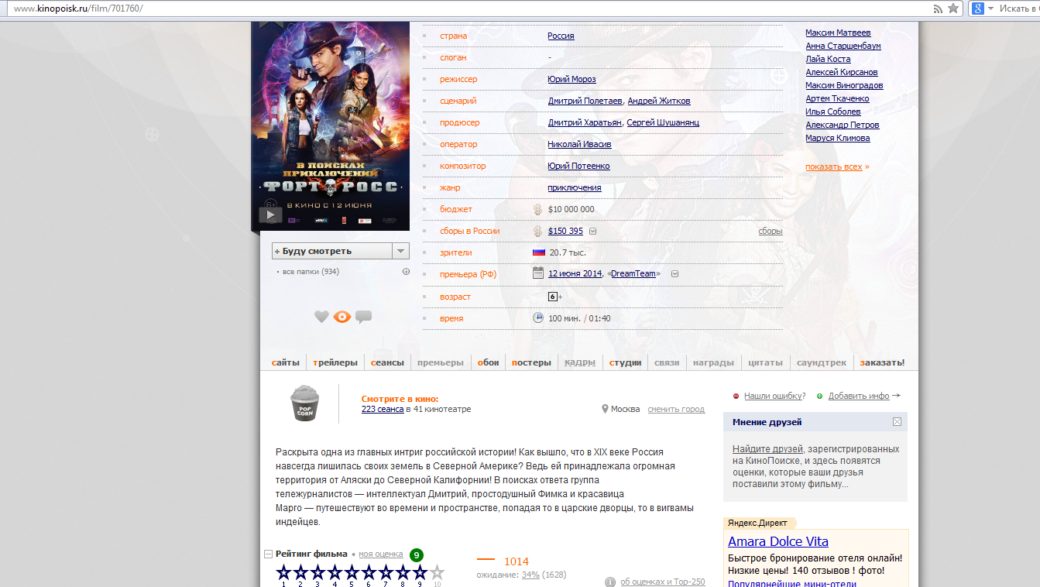
Task: Rate the film 10 stars
Action: (x=437, y=573)
